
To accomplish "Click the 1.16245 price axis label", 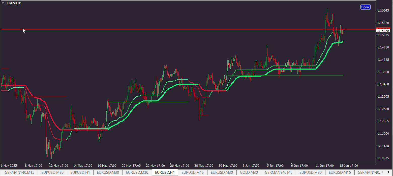I will click(x=383, y=11).
